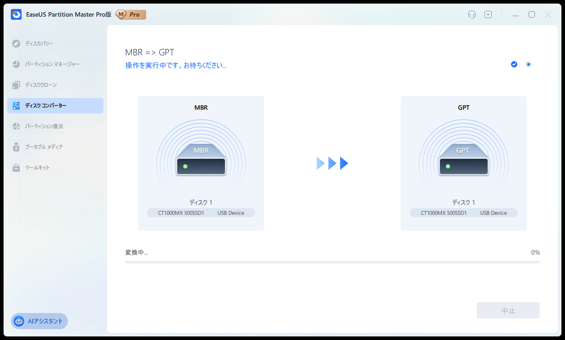
Task: Click the conversion progress bar
Action: (332, 262)
